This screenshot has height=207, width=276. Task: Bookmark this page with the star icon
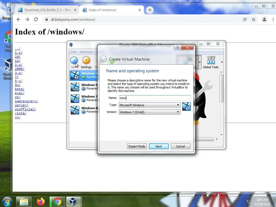[253, 19]
